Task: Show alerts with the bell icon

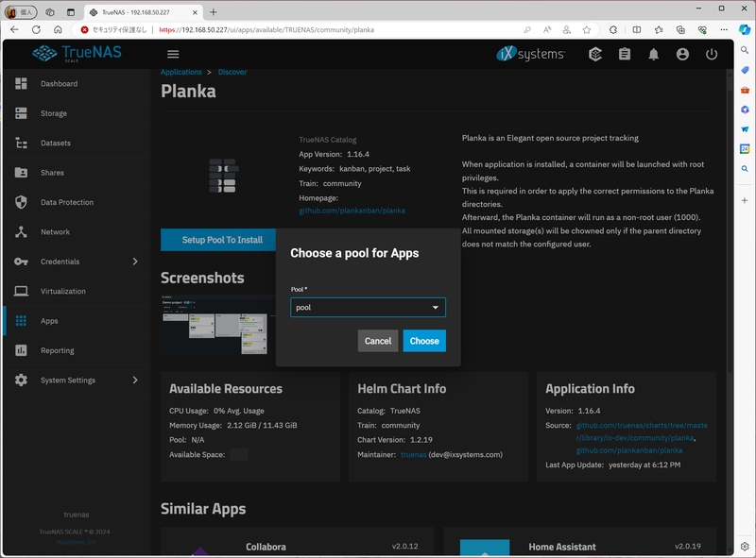Action: tap(653, 54)
